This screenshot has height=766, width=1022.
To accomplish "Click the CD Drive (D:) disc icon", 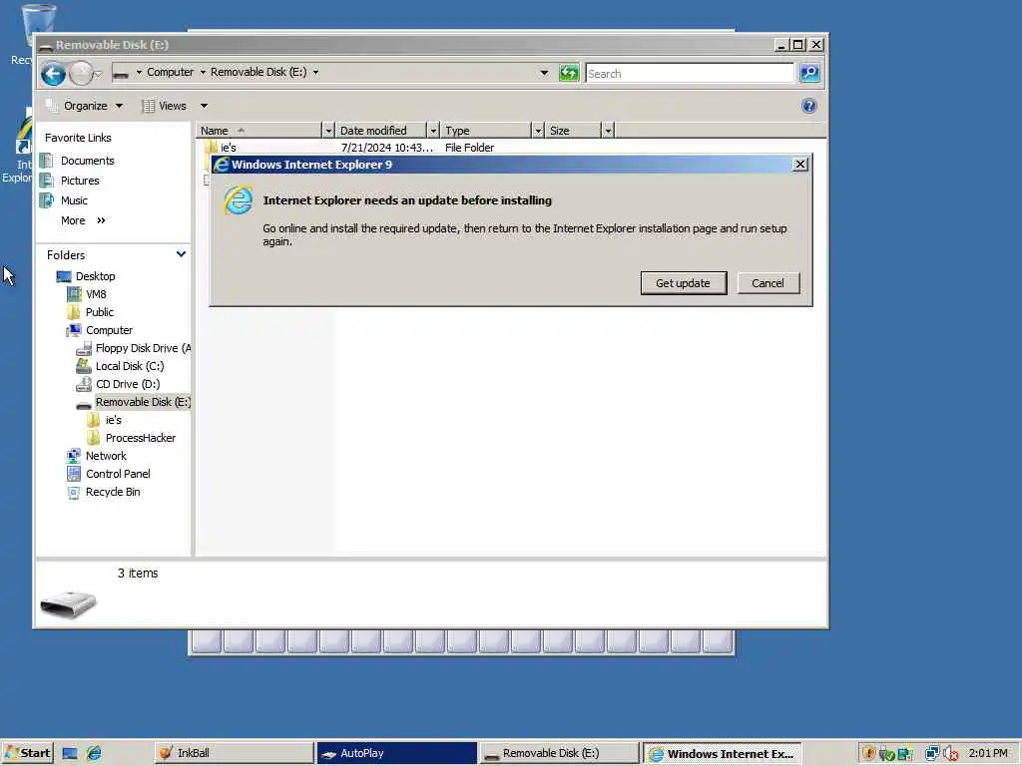I will (x=84, y=384).
